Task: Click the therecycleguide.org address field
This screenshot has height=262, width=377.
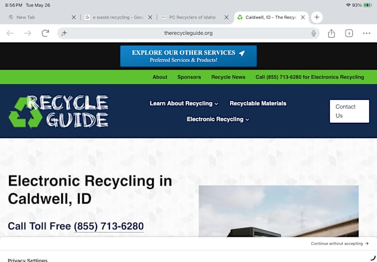Action: click(x=188, y=33)
